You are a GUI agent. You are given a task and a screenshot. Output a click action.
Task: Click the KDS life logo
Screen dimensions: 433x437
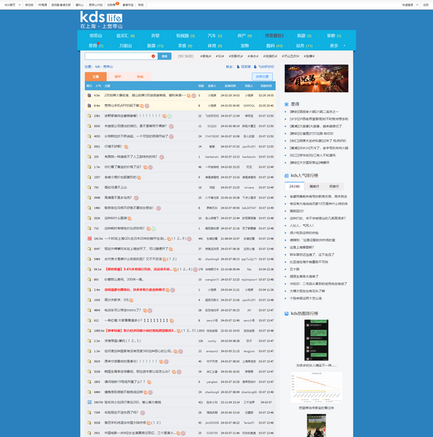coord(101,19)
